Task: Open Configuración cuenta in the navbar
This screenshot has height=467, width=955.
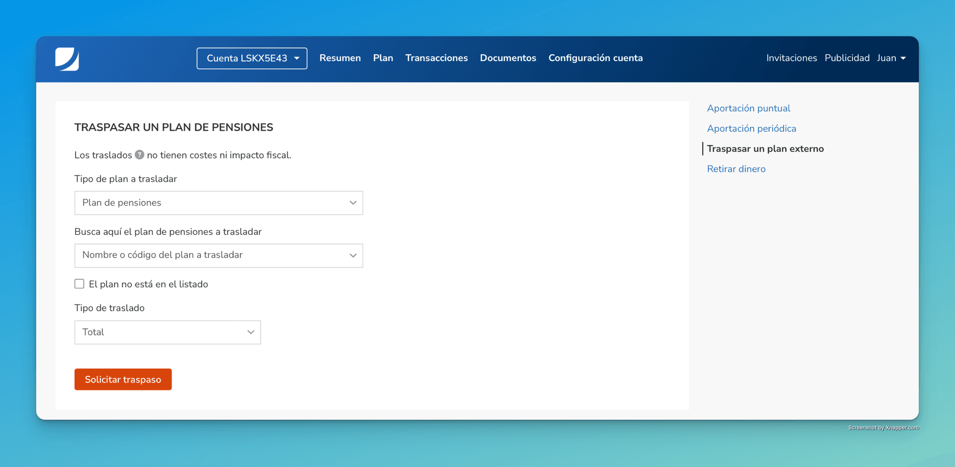Action: [x=595, y=58]
